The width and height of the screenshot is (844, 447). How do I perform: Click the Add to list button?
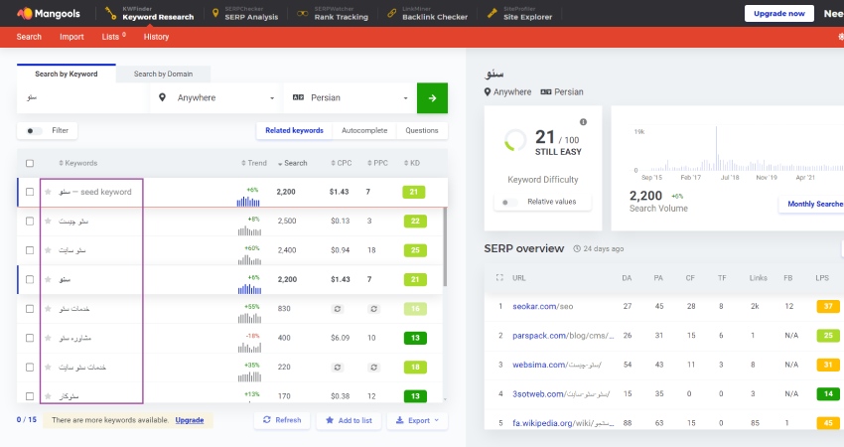pos(349,420)
